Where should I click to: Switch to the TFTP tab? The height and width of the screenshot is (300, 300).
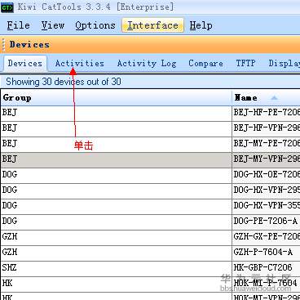[x=245, y=63]
